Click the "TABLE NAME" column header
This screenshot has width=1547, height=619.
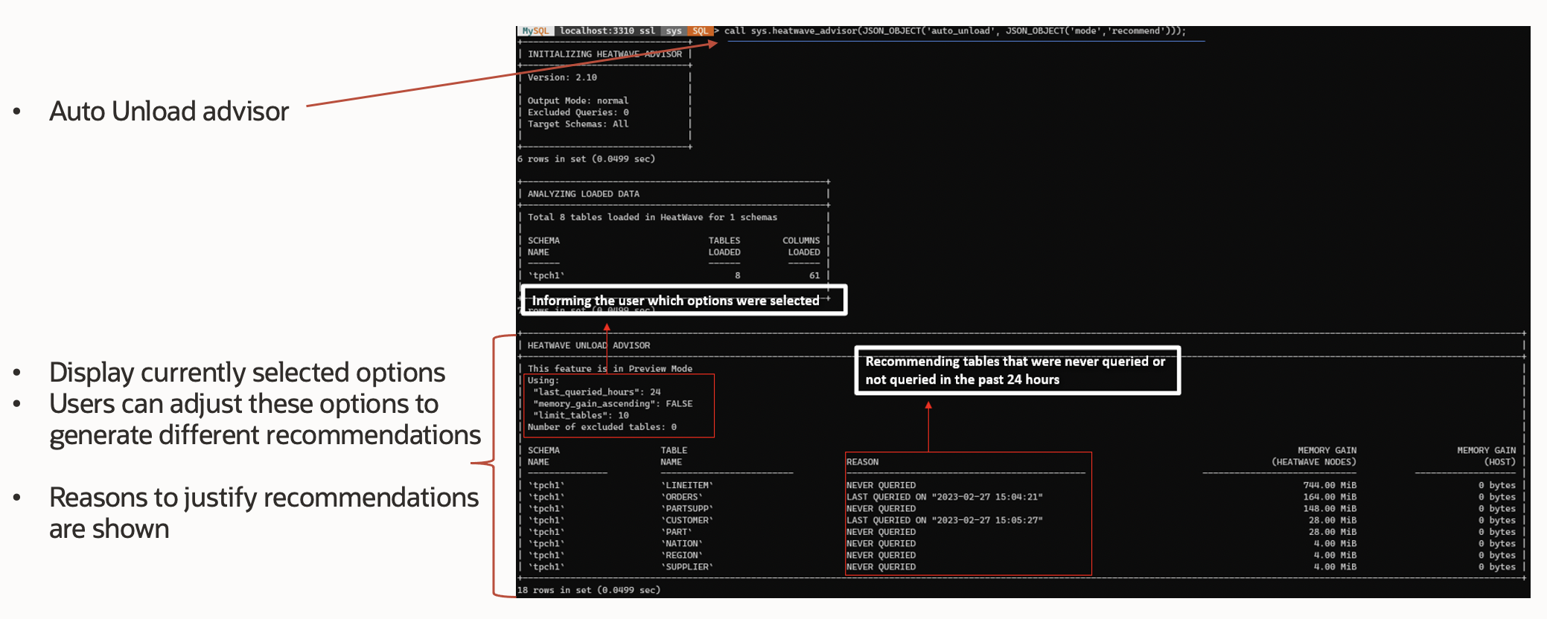click(x=674, y=456)
